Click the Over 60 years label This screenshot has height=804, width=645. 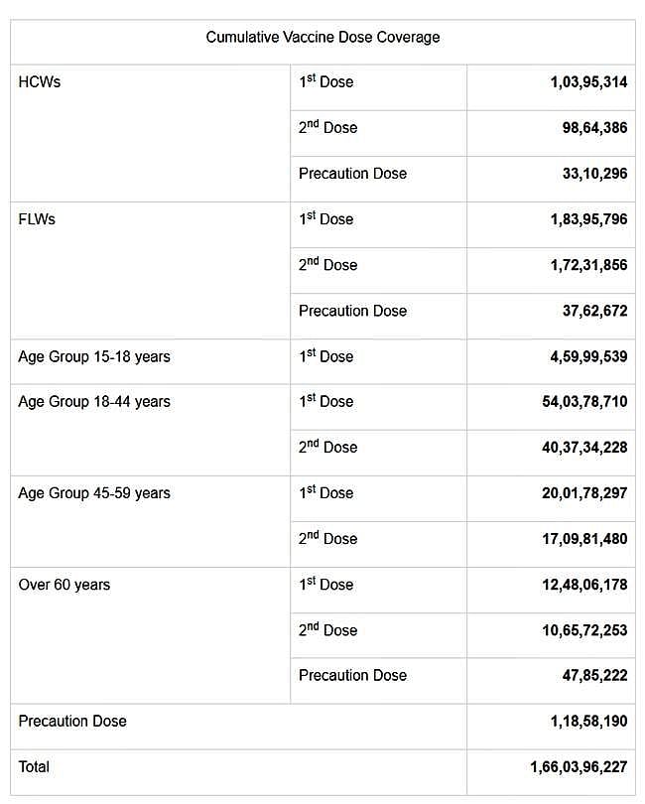64,585
